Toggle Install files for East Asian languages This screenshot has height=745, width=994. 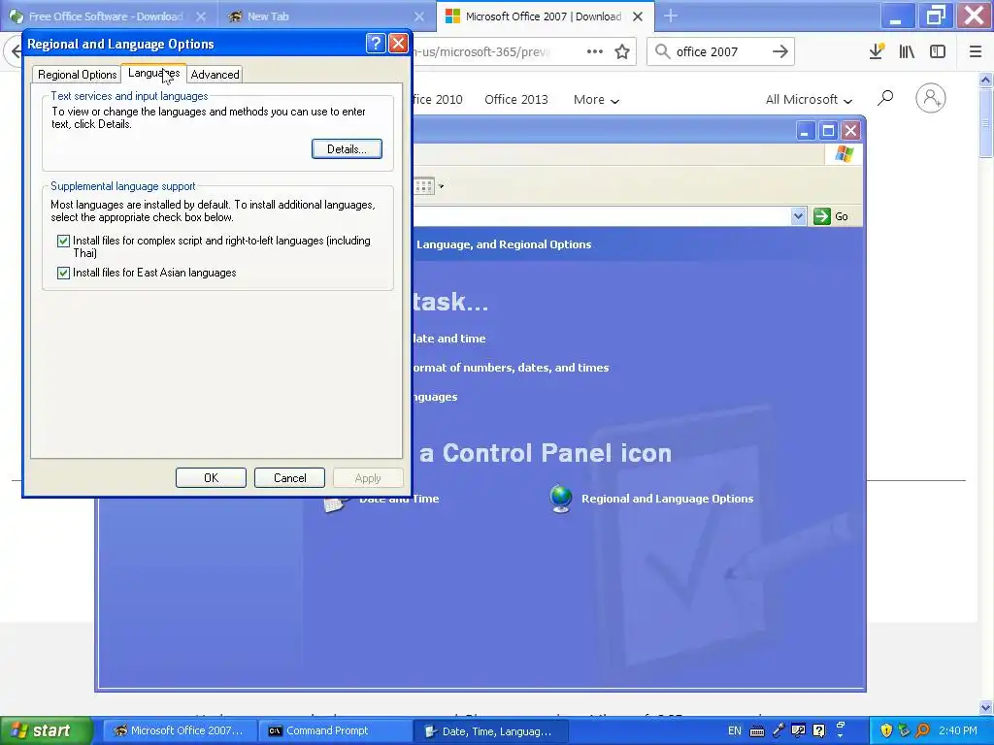63,273
